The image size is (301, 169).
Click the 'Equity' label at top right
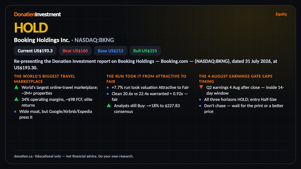[x=281, y=14]
